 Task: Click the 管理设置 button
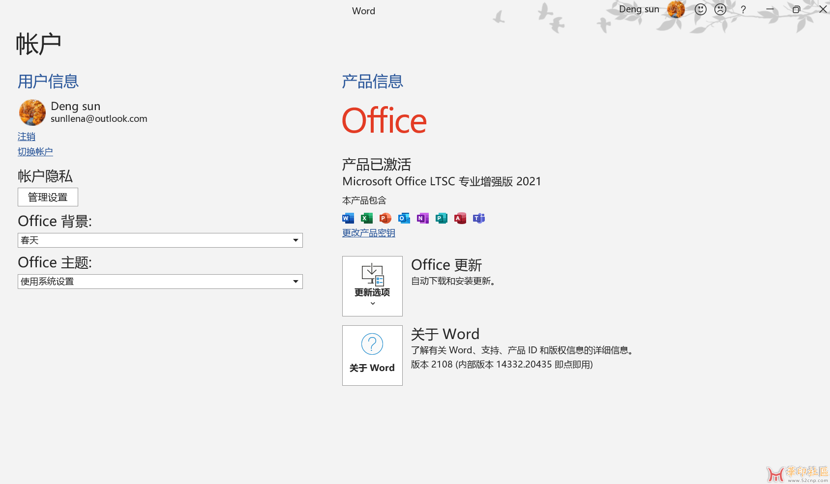[x=48, y=197]
